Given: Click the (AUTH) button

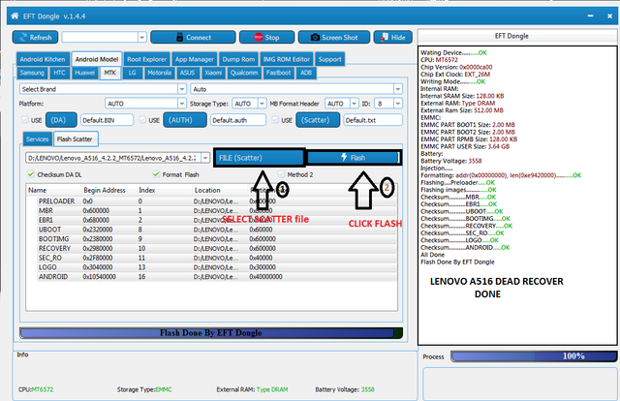Looking at the screenshot, I should (185, 120).
